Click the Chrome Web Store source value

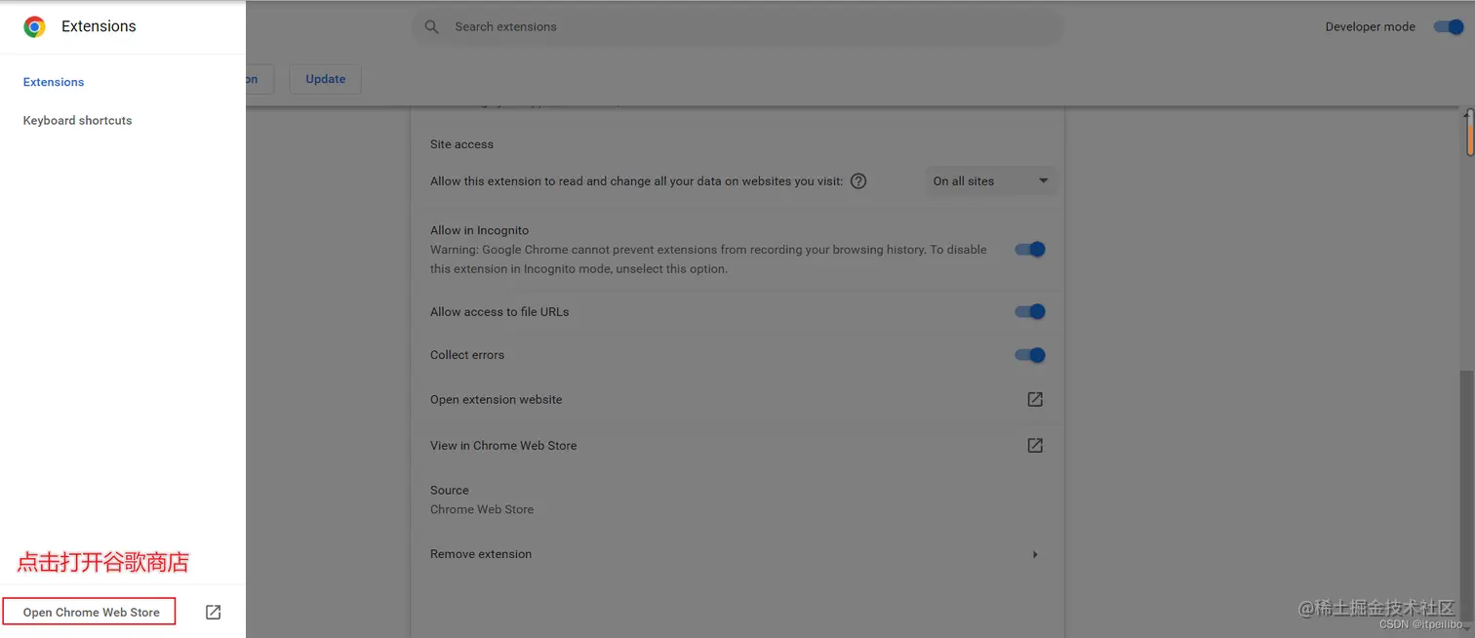pos(482,509)
